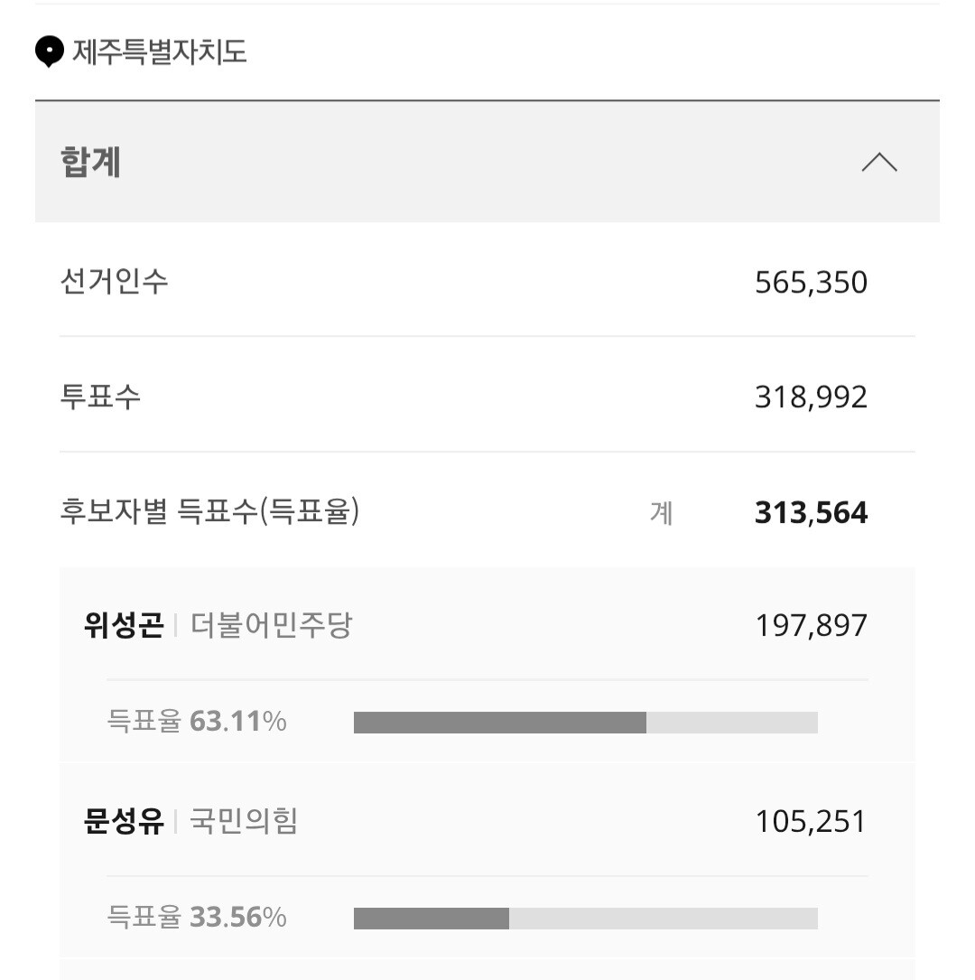This screenshot has height=980, width=975.
Task: Click the 후보자별 득표수(득표율) heading
Action: tap(209, 511)
